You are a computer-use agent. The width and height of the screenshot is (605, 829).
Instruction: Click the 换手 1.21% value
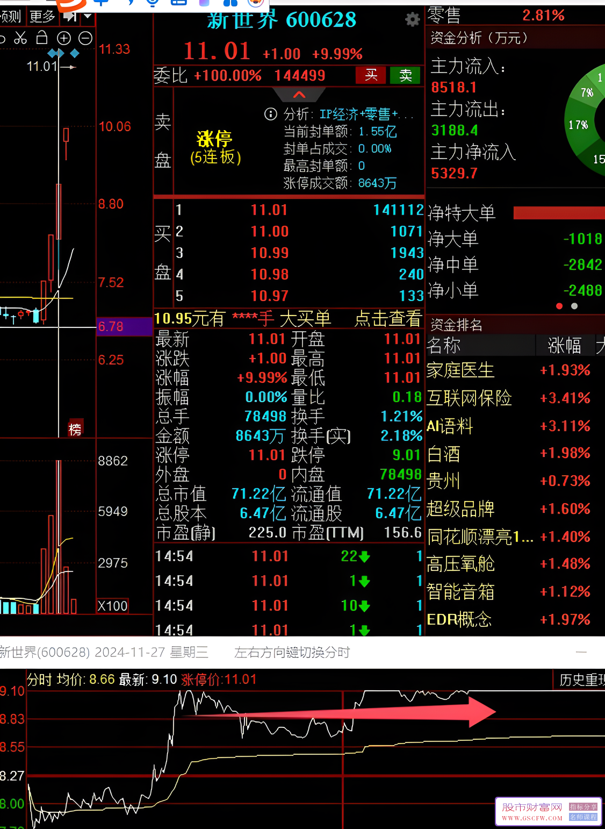(x=401, y=417)
